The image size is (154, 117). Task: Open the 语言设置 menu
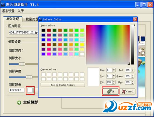8,11
